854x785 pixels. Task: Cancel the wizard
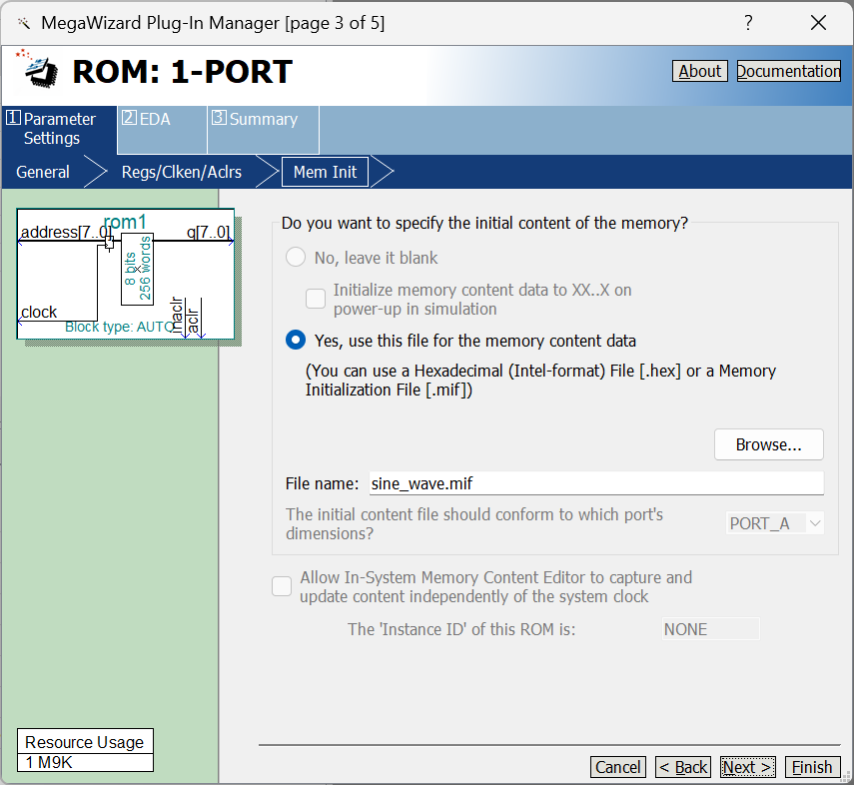click(617, 767)
